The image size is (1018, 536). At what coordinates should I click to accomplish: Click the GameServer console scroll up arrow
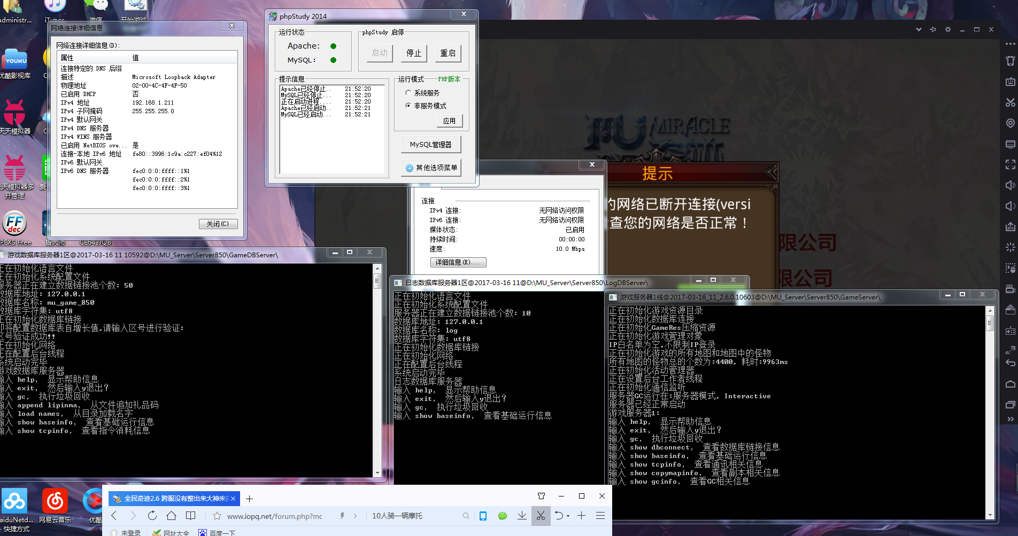[990, 310]
